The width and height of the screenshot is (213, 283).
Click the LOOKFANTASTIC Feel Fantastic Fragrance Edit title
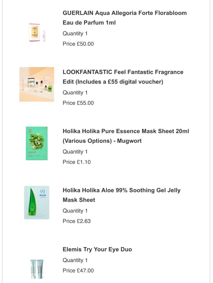pos(123,77)
